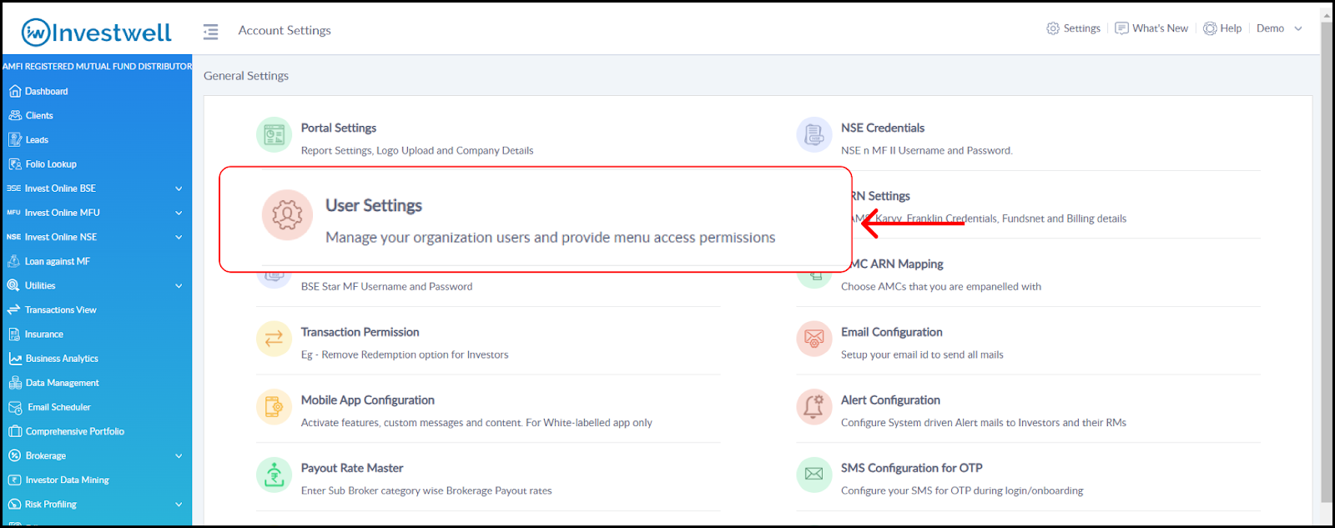Screen dimensions: 1335x528
Task: Click the Investwell logo
Action: click(96, 32)
